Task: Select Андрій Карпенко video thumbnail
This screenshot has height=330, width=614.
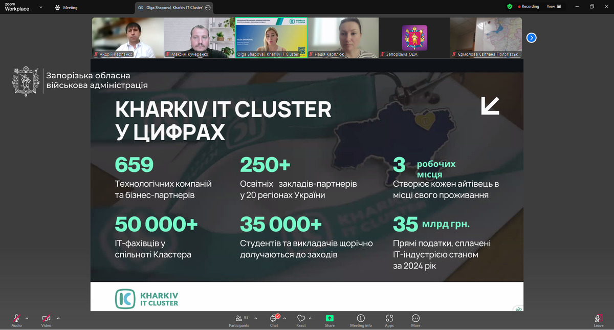Action: (x=128, y=37)
